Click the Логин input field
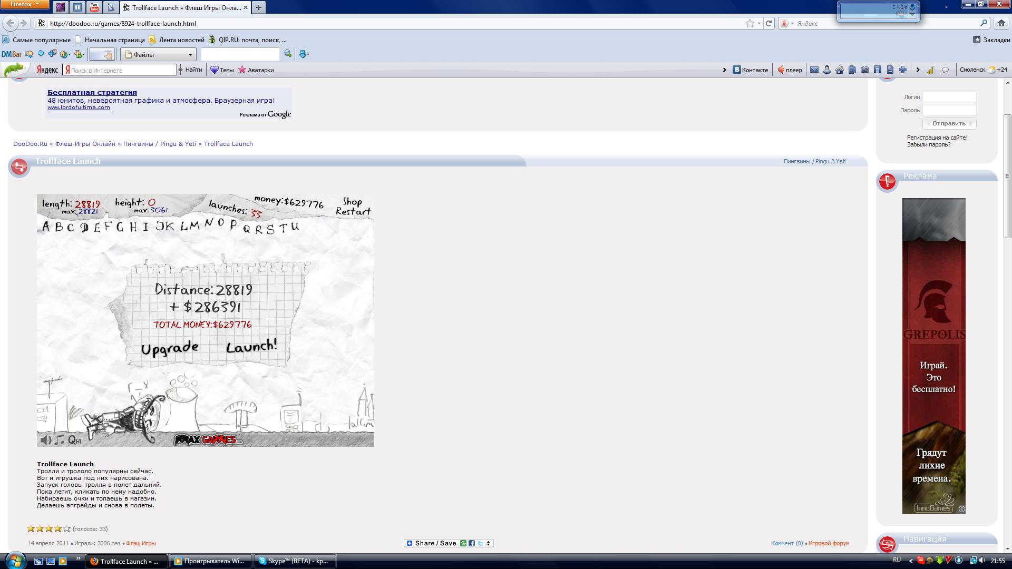This screenshot has width=1012, height=569. [x=949, y=97]
